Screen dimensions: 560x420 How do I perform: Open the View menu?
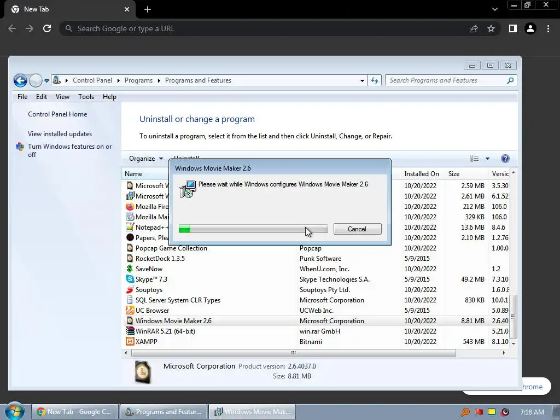[x=62, y=97]
